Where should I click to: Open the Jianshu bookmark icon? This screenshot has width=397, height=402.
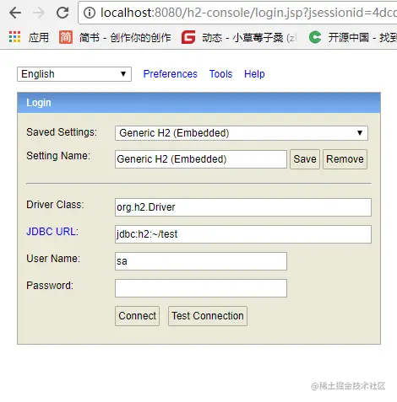tap(66, 37)
